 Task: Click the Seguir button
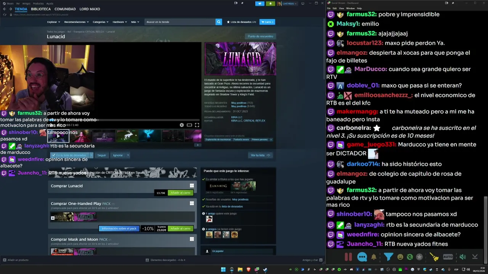click(101, 155)
